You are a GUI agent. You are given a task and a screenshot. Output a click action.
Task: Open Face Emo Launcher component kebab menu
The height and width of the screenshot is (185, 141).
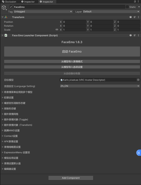138,35
